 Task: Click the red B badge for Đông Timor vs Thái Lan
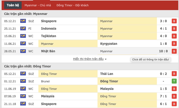(x=174, y=74)
